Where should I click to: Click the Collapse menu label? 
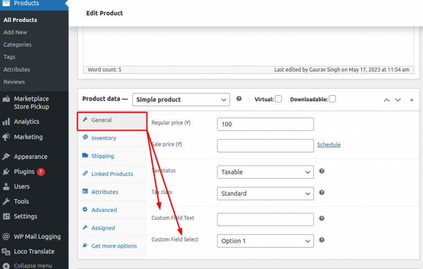pyautogui.click(x=33, y=266)
